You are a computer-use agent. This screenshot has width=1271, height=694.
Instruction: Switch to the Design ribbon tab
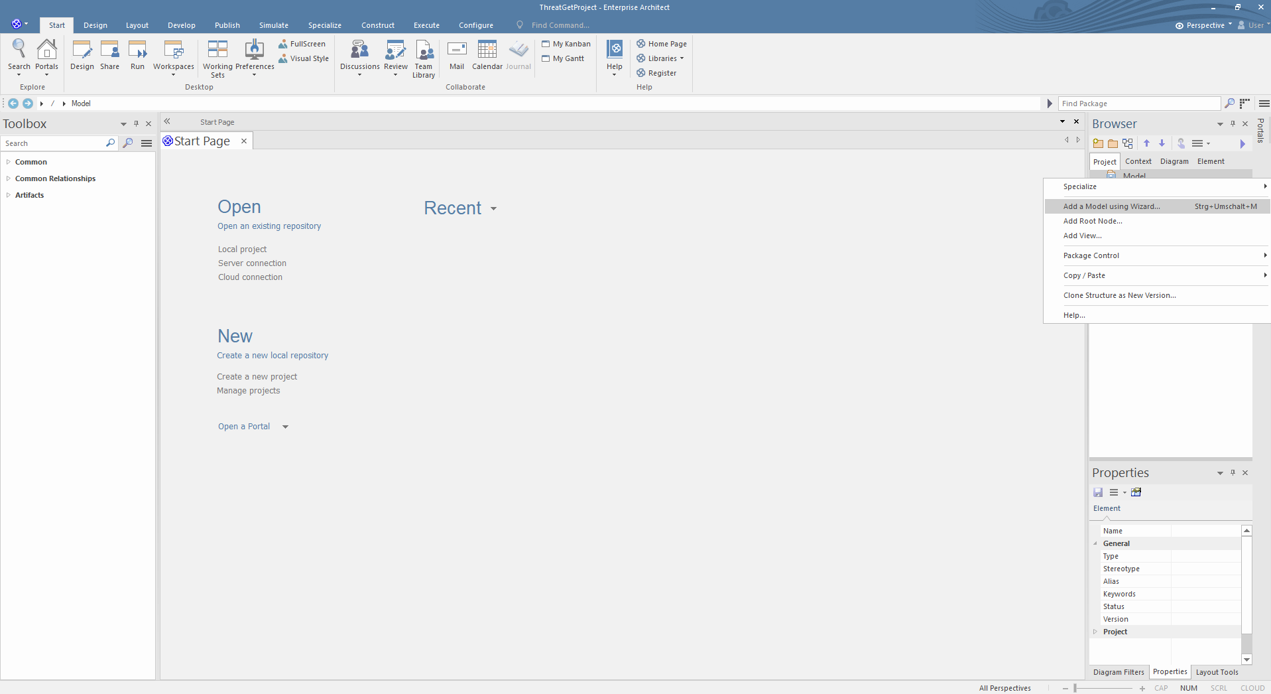click(x=95, y=25)
